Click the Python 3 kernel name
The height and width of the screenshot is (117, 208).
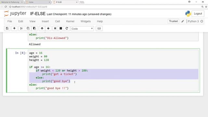[193, 21]
